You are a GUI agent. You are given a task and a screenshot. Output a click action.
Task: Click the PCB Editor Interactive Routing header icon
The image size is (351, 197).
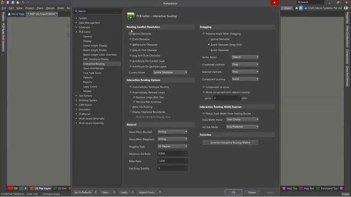point(131,16)
